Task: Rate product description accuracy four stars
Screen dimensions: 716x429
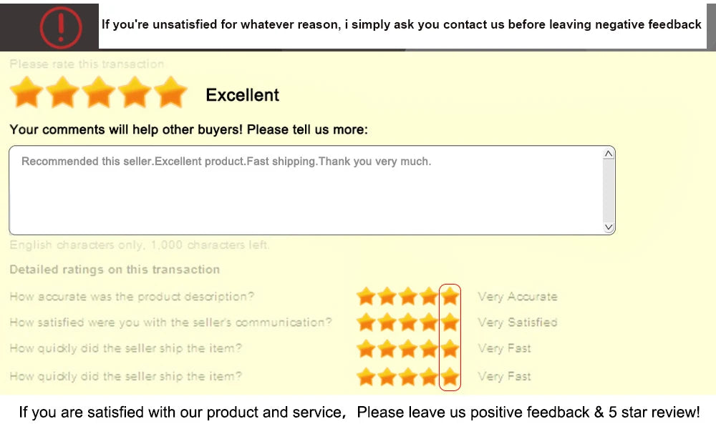Action: (x=429, y=296)
